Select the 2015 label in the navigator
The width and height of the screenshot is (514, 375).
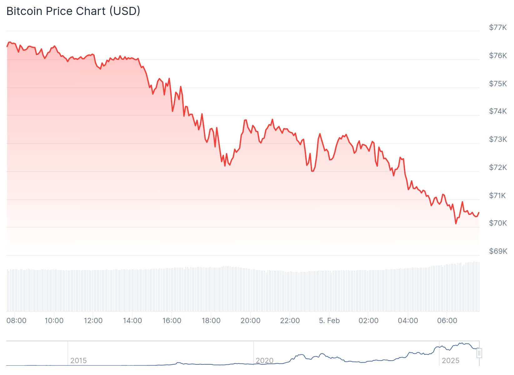78,361
